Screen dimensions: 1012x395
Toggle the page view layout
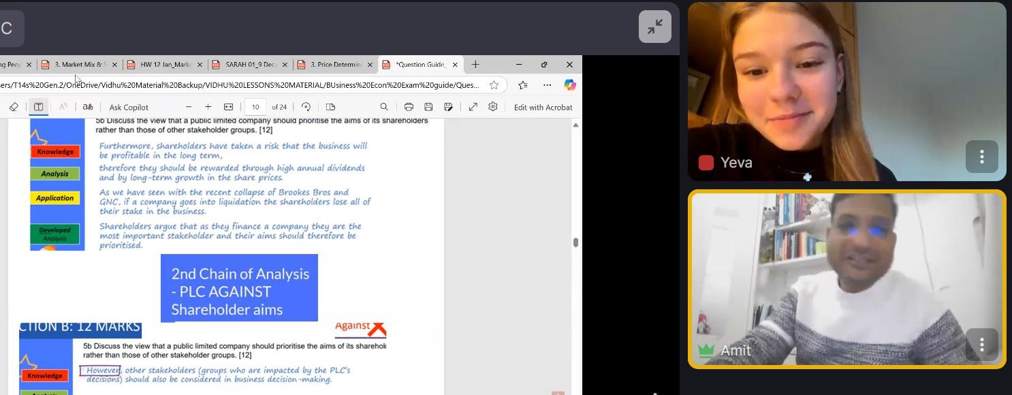330,107
